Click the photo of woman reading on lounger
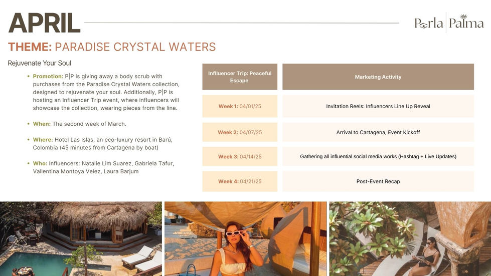Screen dimensions: 491x276 [x=410, y=238]
